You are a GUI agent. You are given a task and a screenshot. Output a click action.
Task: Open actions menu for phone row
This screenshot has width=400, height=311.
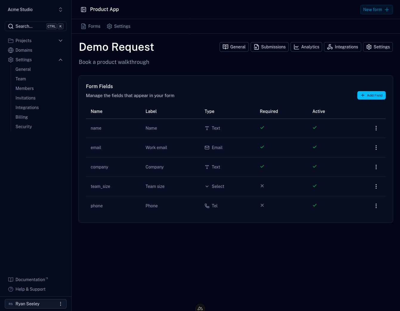coord(376,206)
